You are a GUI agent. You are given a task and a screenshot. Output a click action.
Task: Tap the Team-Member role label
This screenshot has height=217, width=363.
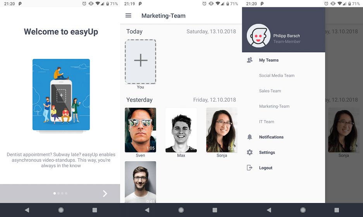287,42
